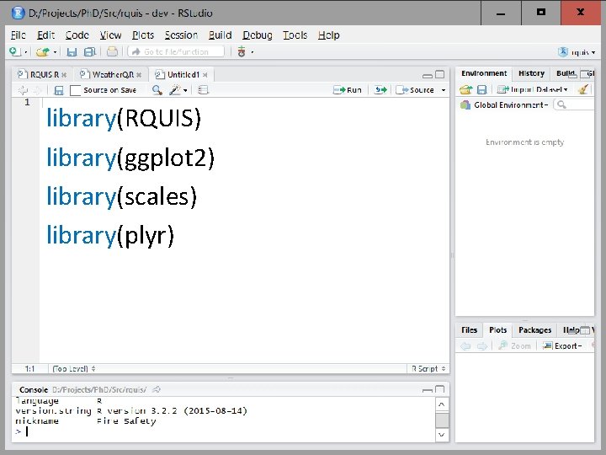Show previous plot arrow

tap(465, 346)
